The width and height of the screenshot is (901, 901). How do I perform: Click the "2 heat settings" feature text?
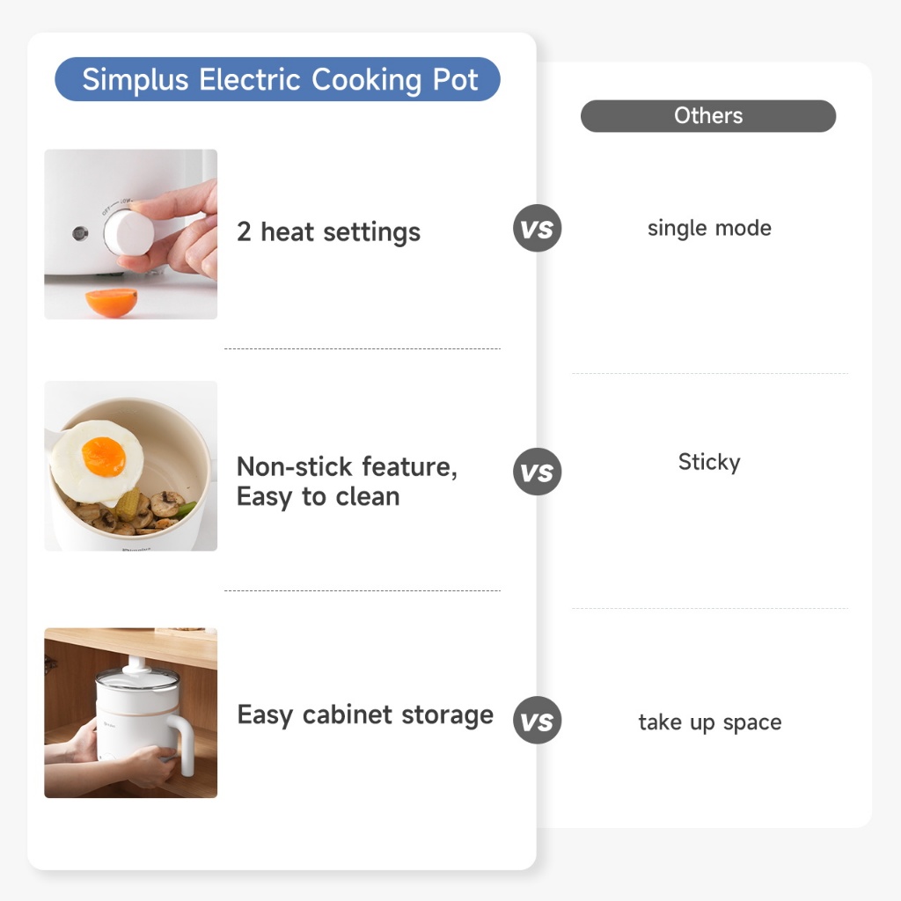(x=328, y=232)
